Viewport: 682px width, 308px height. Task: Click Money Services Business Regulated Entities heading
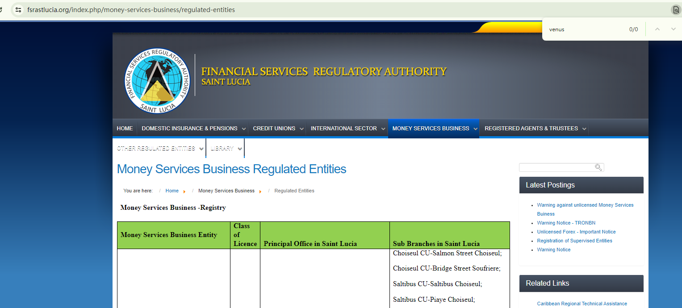coord(231,169)
